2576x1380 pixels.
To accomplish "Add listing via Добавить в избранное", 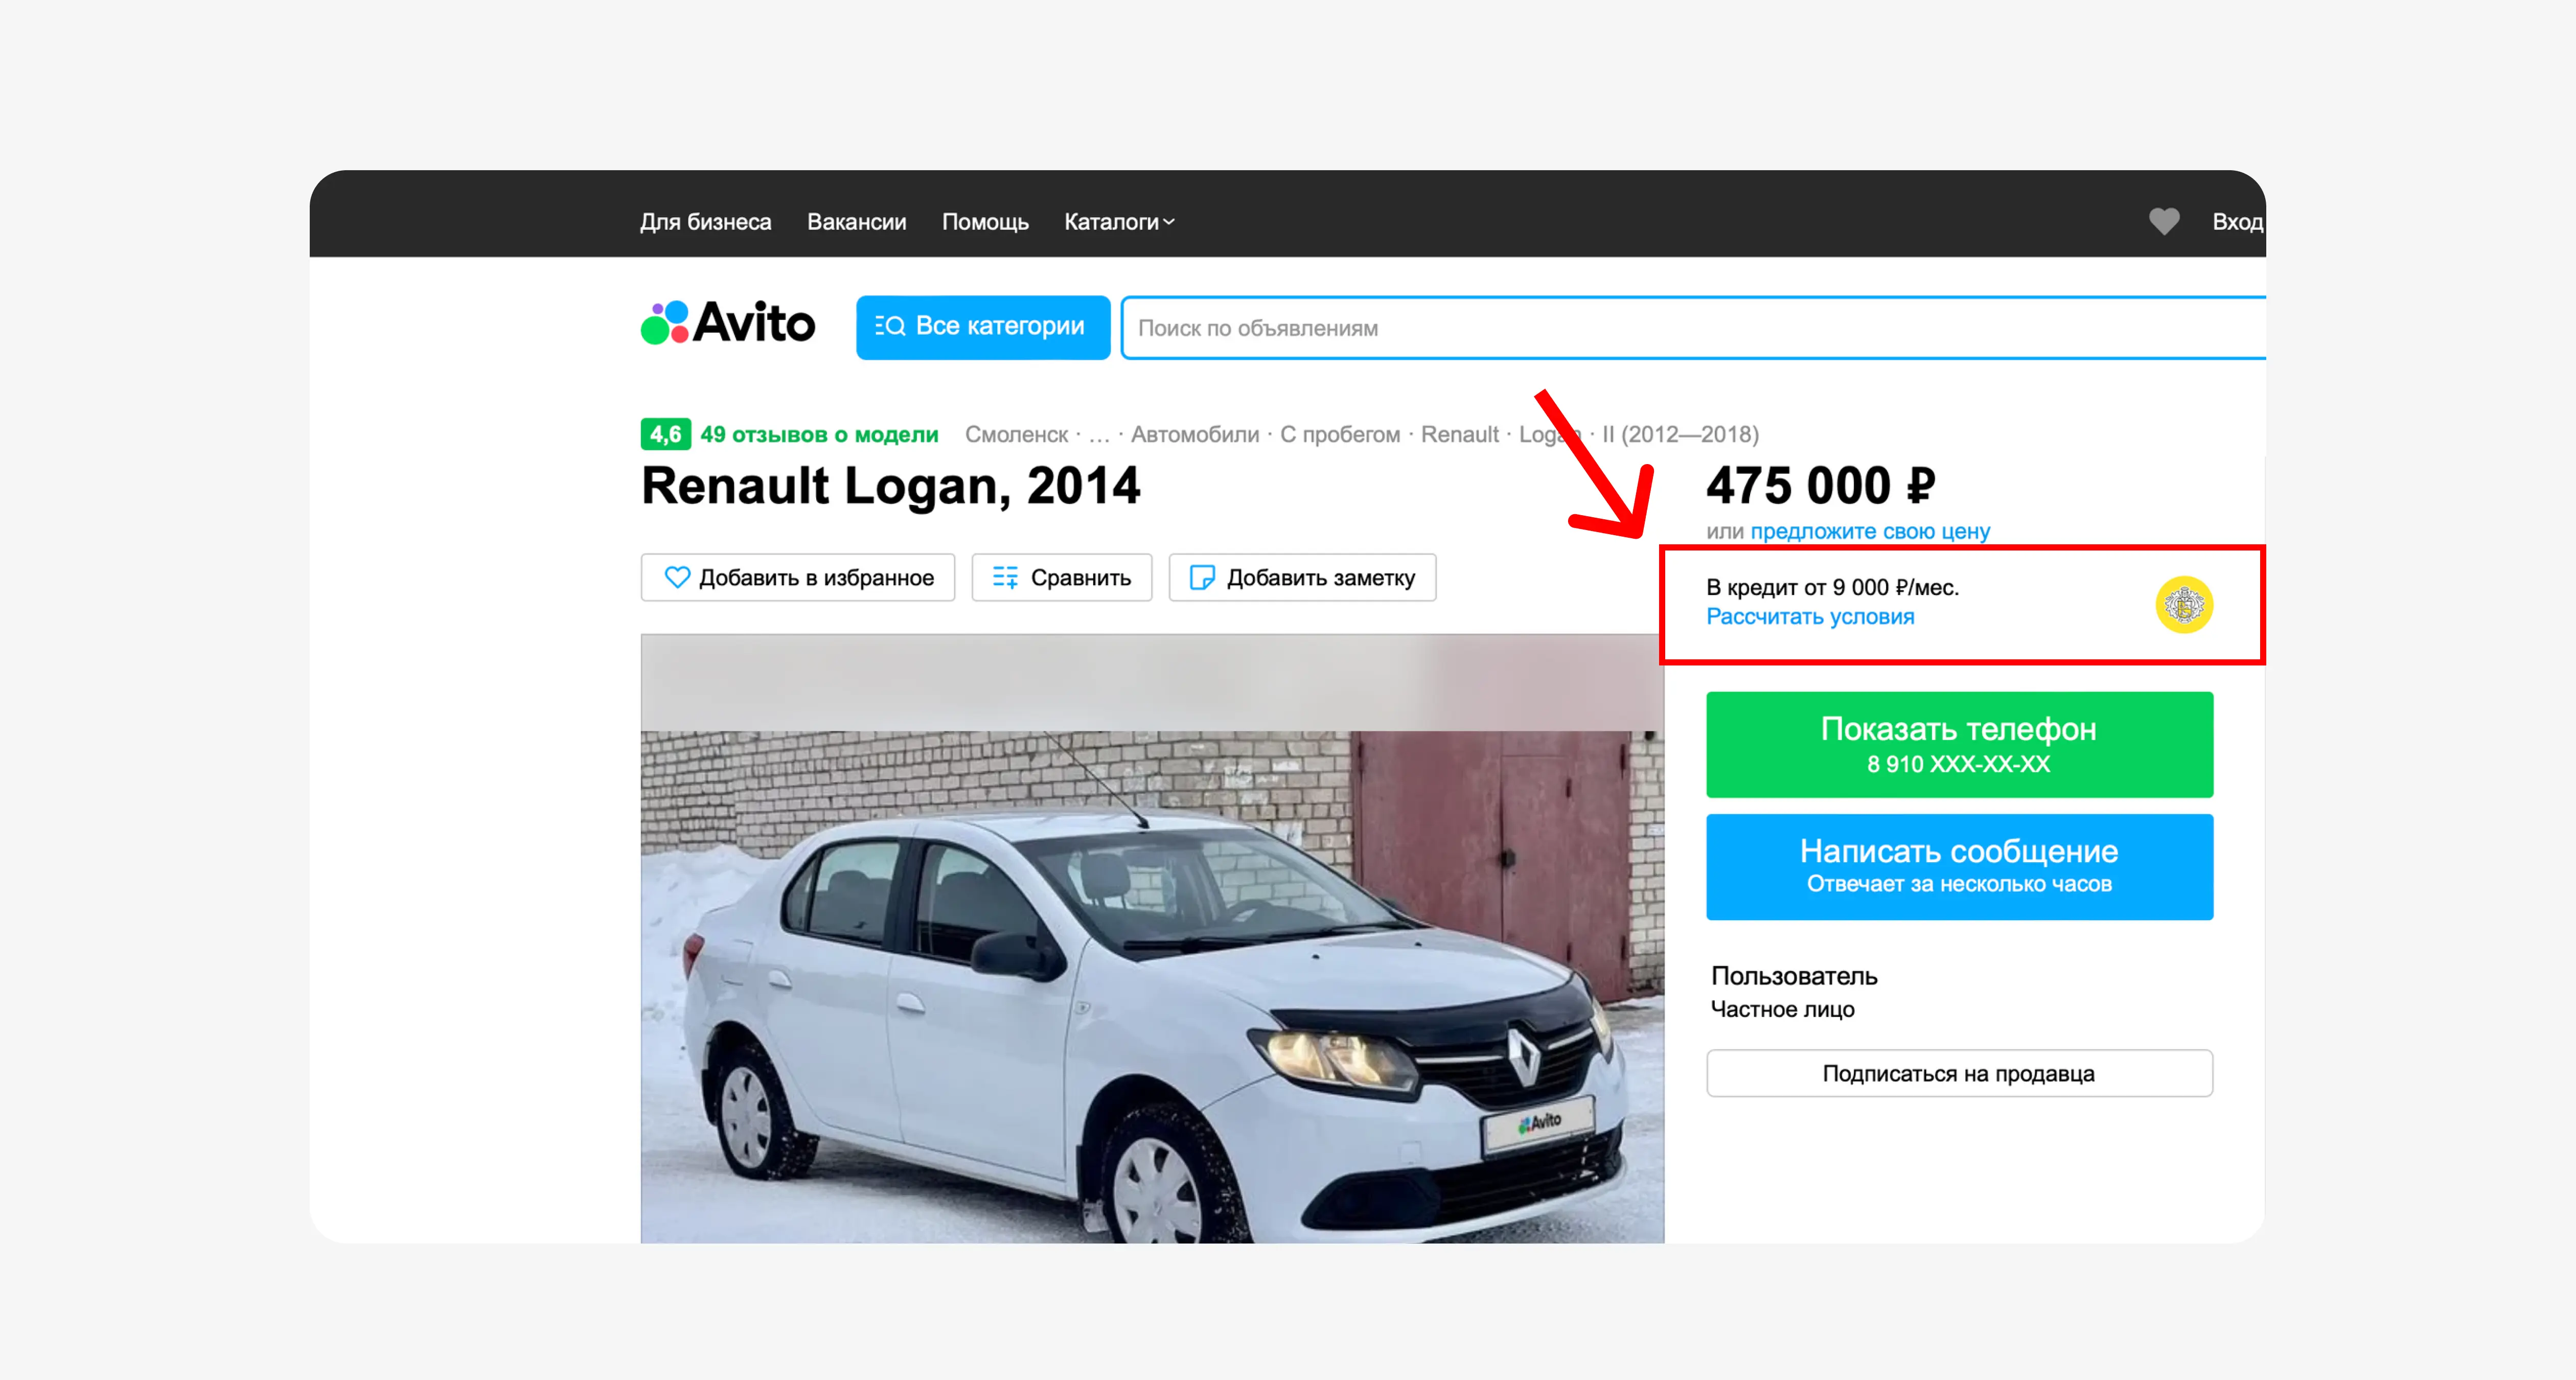I will [798, 577].
